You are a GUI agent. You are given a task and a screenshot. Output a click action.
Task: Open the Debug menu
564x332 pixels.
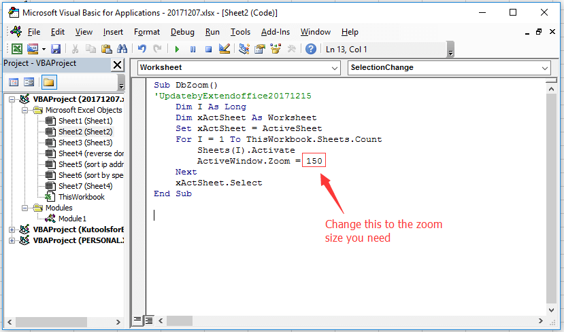pyautogui.click(x=182, y=32)
